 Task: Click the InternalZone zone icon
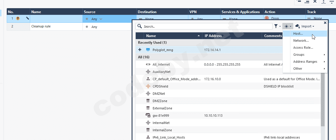tap(148, 130)
